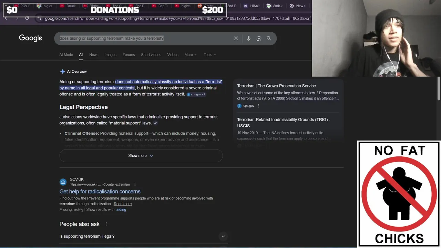Start voice search with microphone icon

[x=248, y=39]
